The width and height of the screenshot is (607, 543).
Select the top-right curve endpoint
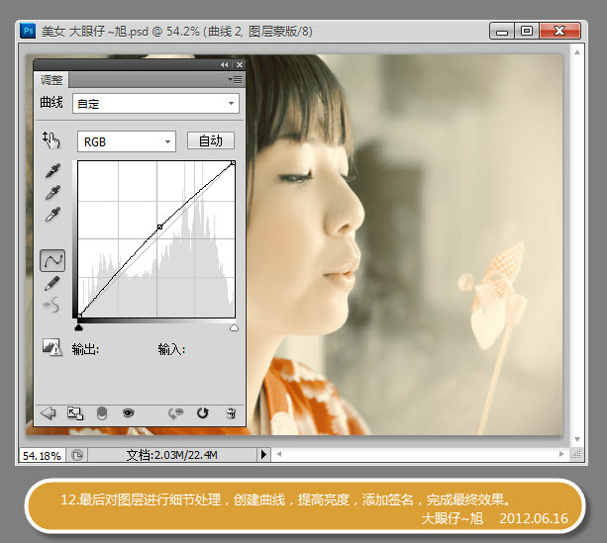click(233, 163)
